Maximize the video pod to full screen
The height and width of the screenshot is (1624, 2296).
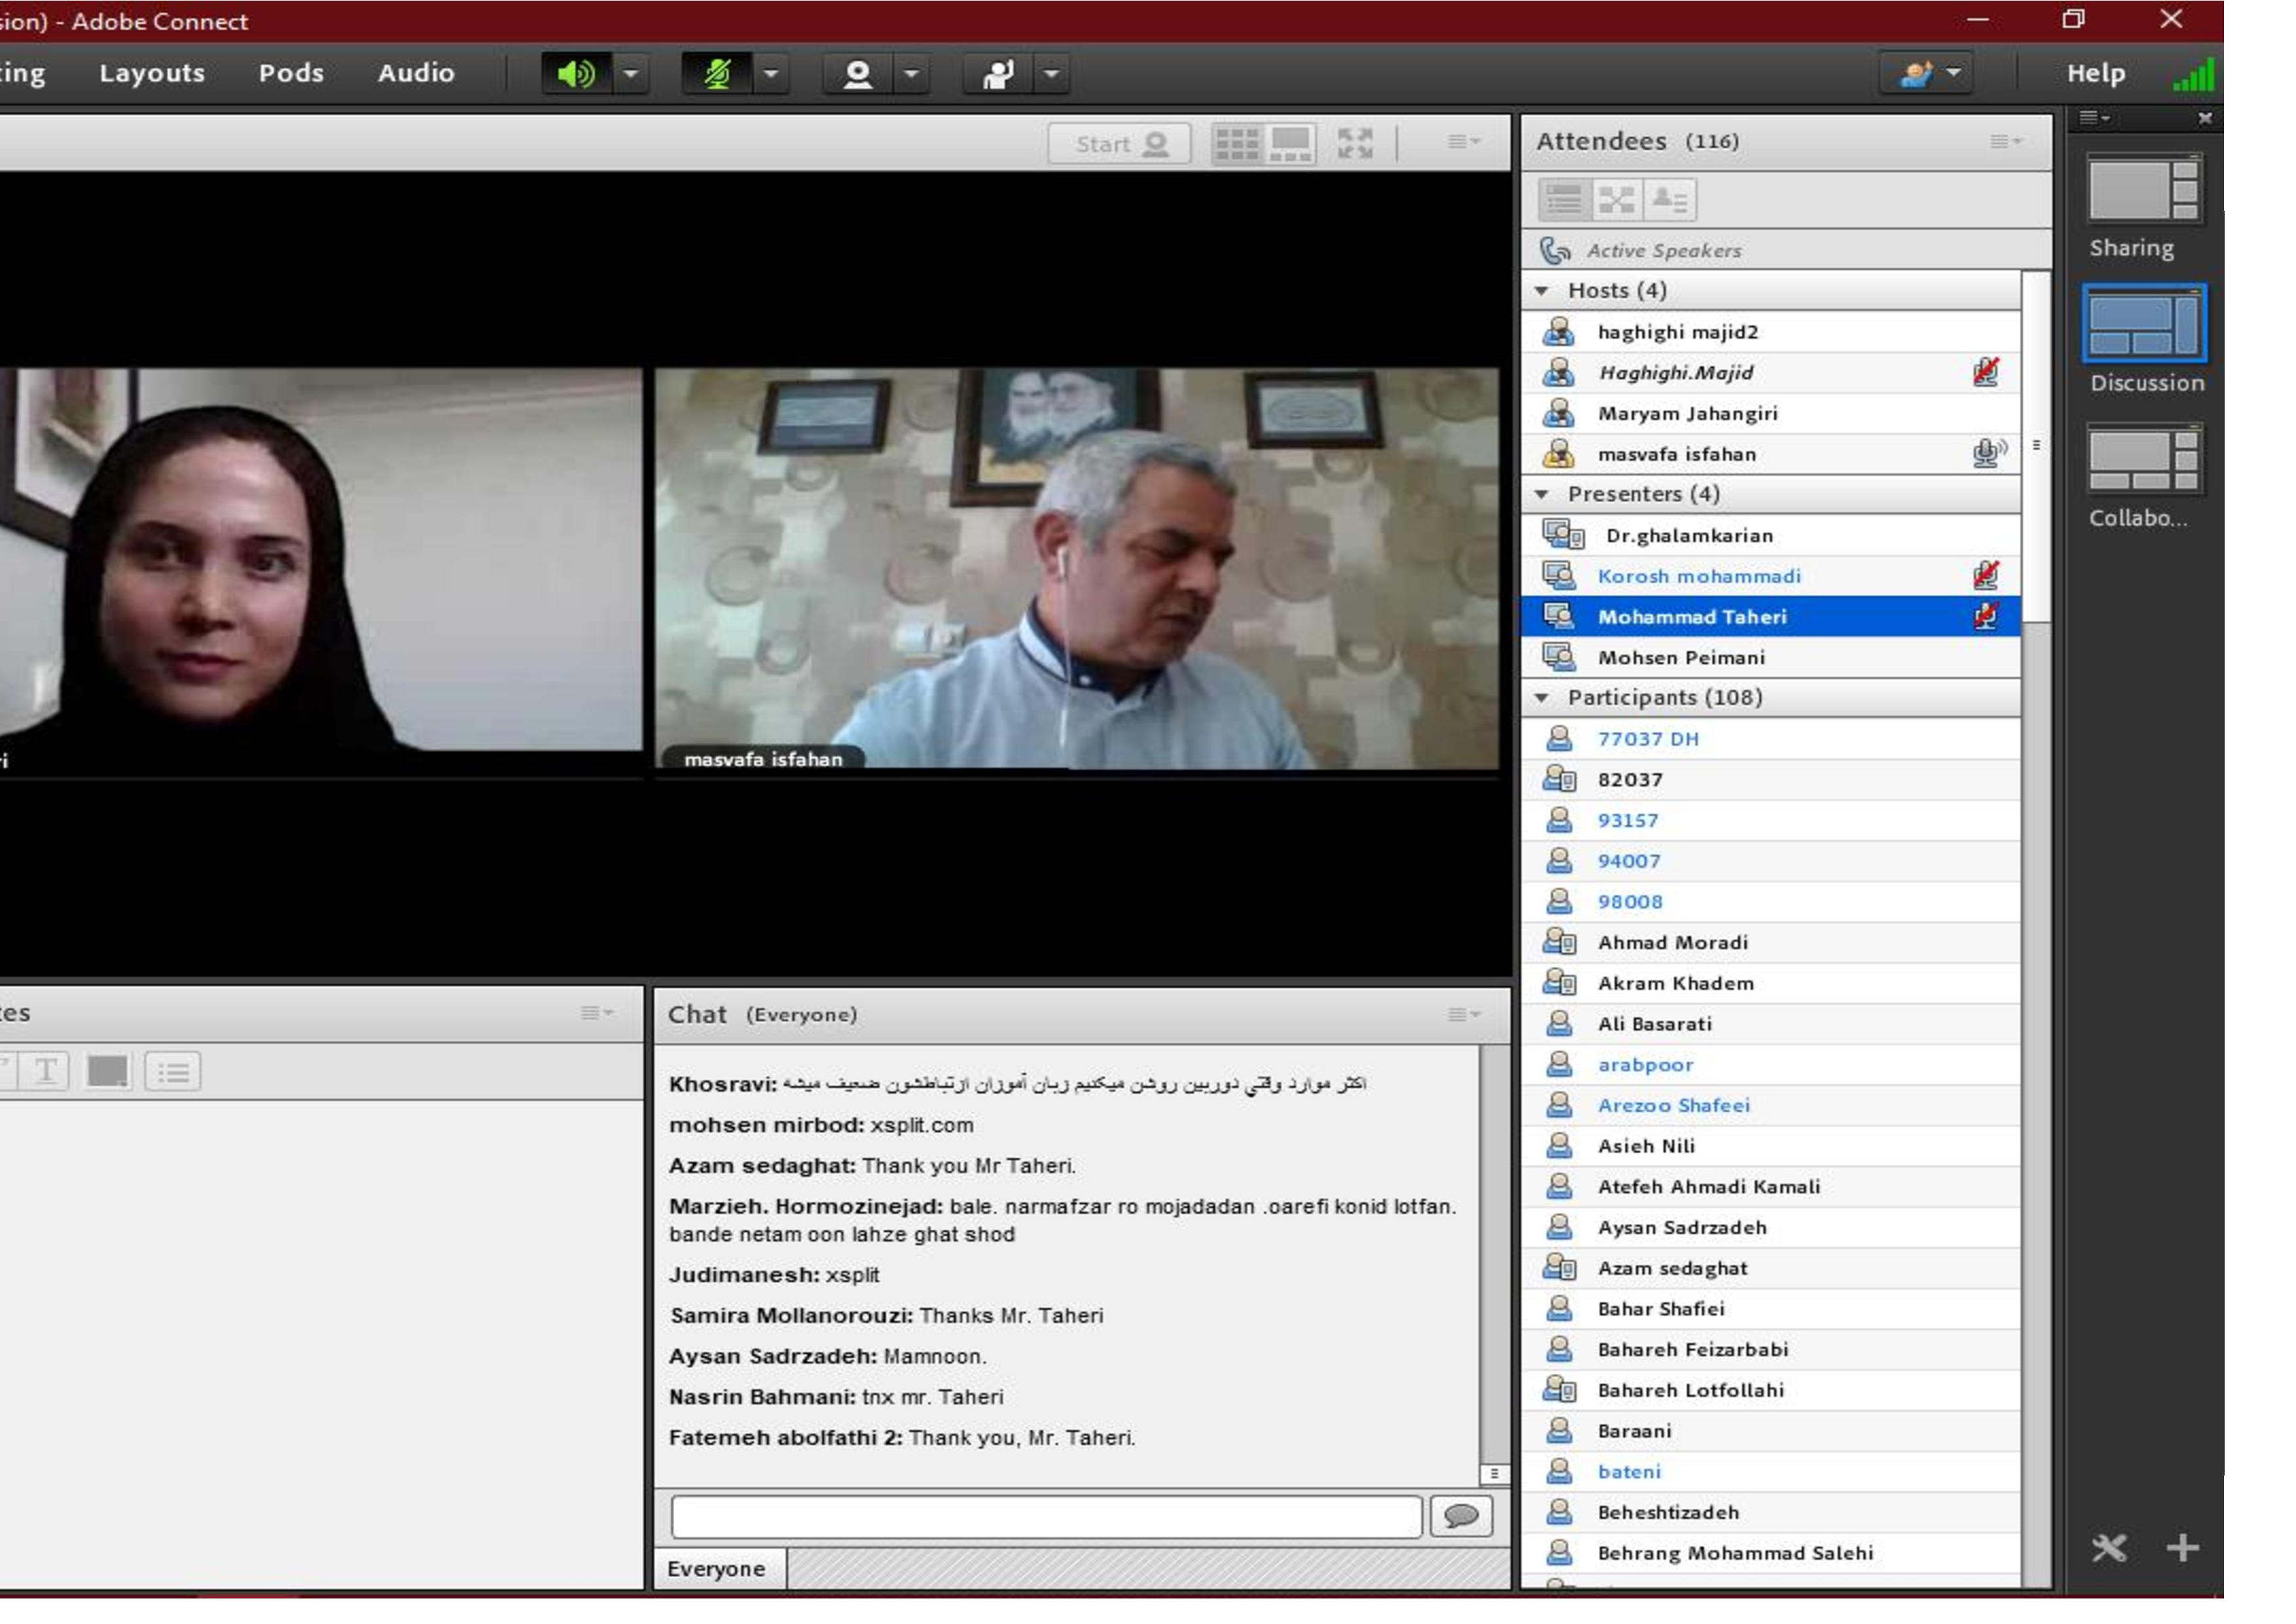1355,144
